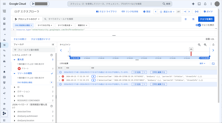Image resolution: width=222 pixels, height=123 pixels.
Task: Click eye marker on timeline
Action: (x=191, y=49)
